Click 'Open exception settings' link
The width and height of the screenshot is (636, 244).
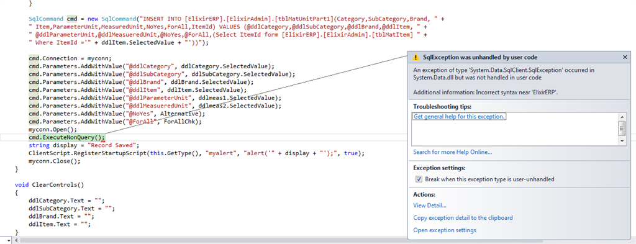point(445,230)
